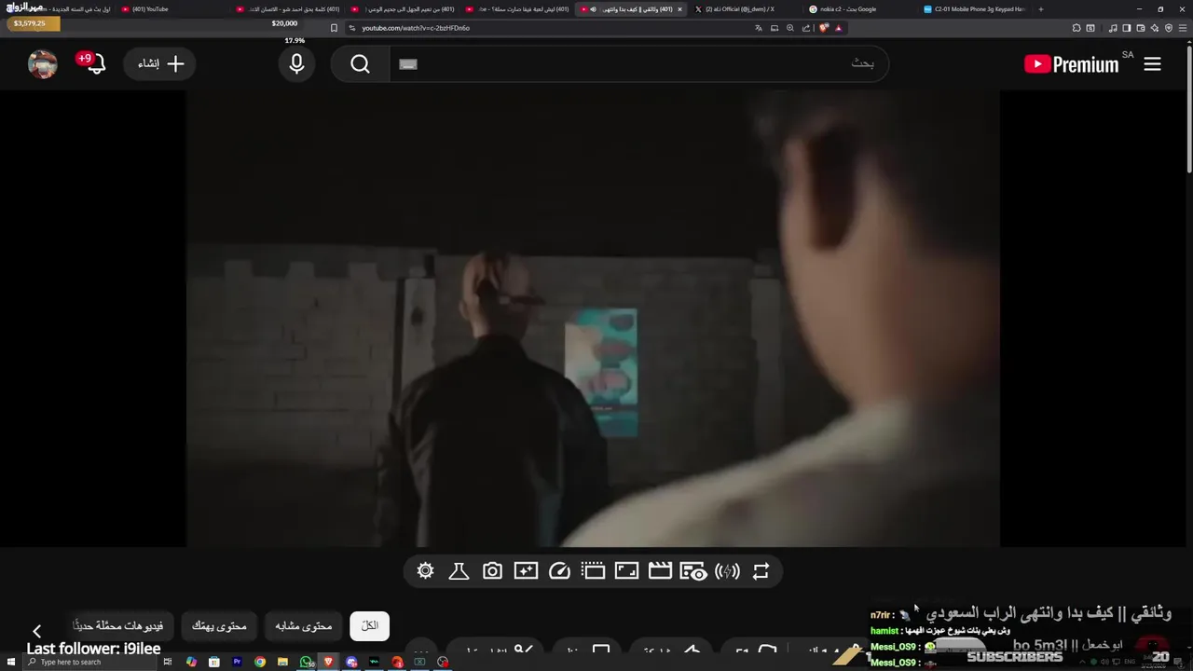Open the hamburger guide menu
Viewport: 1193px width, 671px height.
pyautogui.click(x=1153, y=63)
